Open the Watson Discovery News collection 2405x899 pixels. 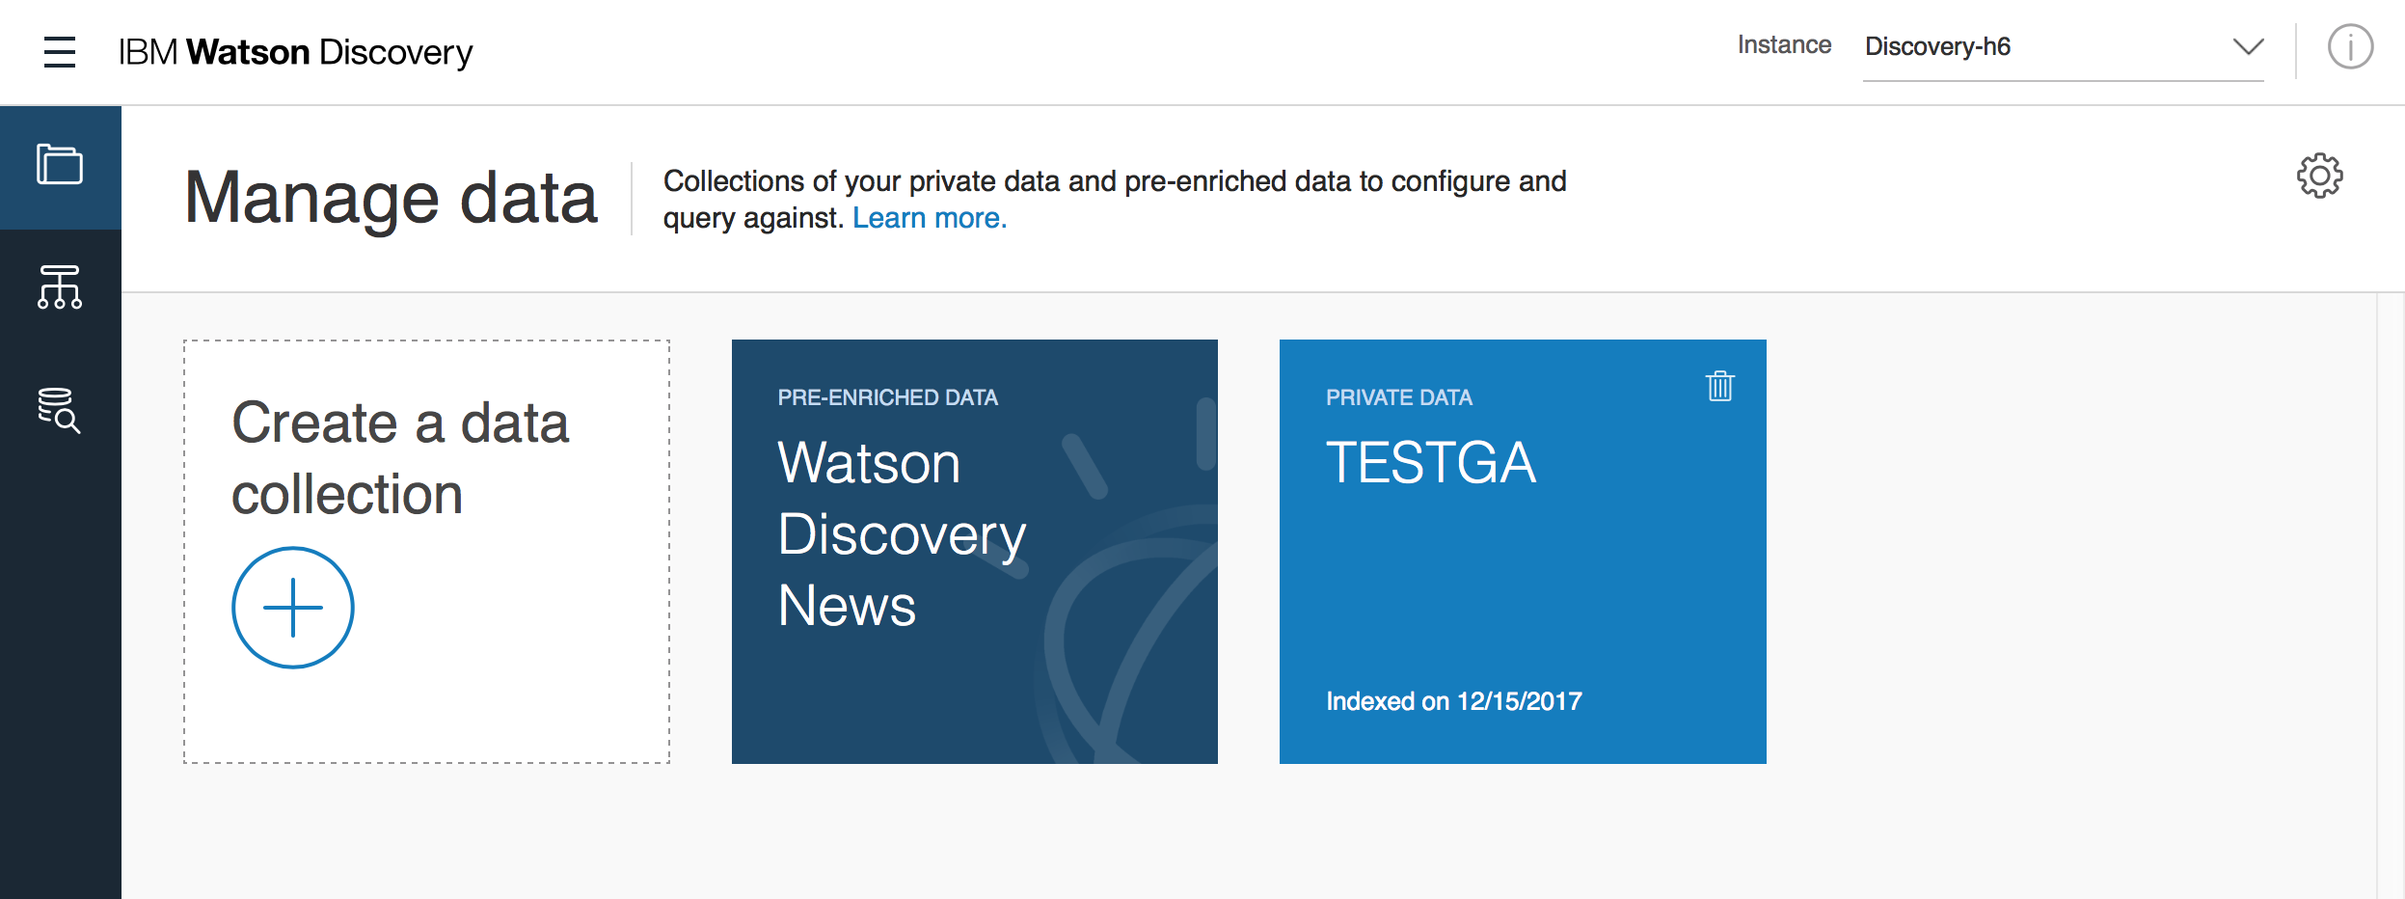tap(974, 550)
